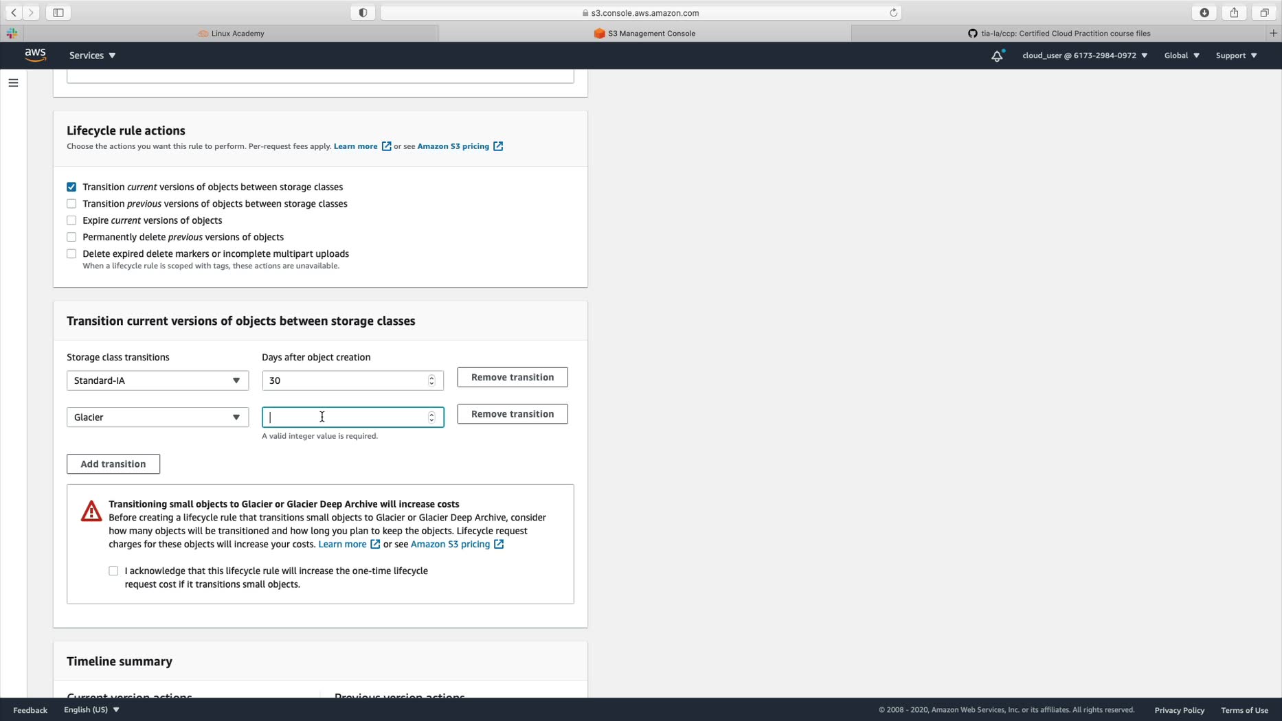Click the stepper arrows on the 30 days field

(431, 380)
